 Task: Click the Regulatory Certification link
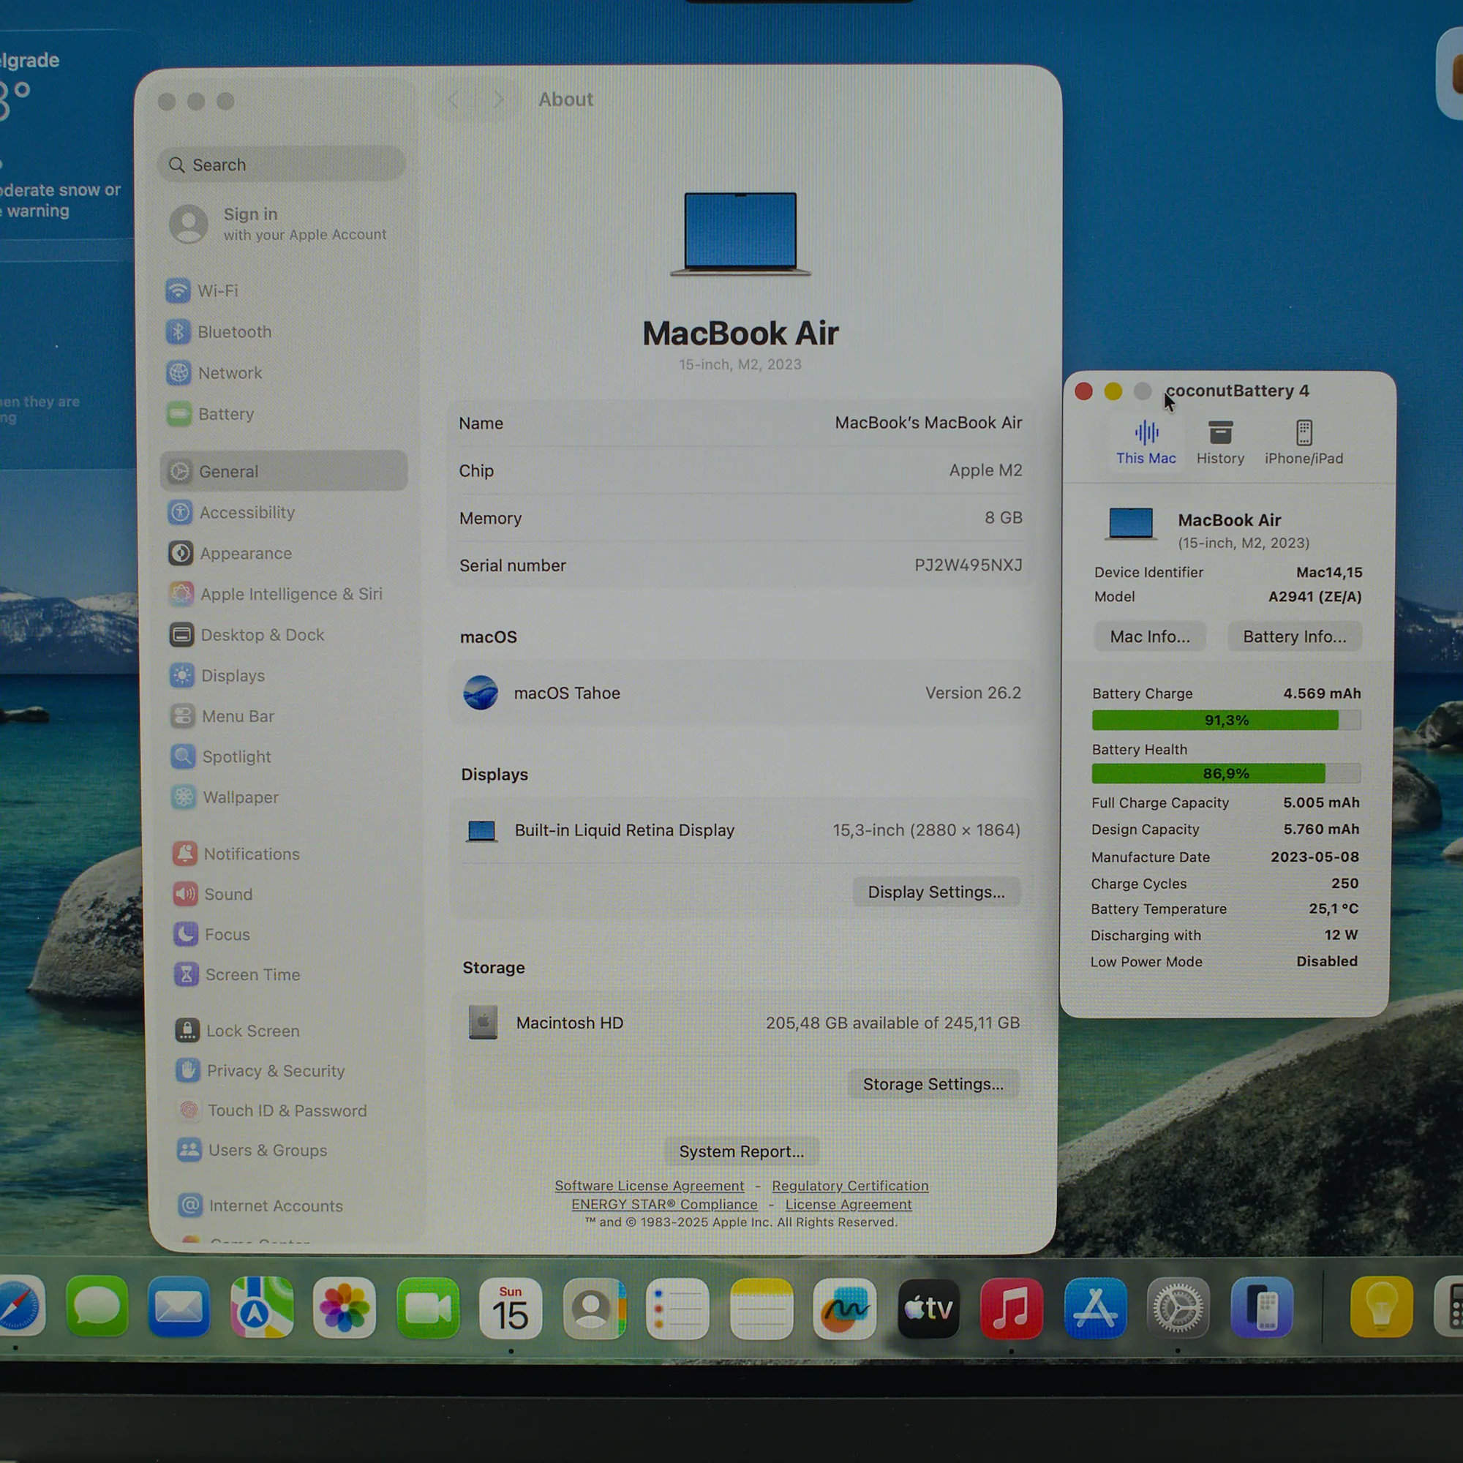click(x=849, y=1186)
